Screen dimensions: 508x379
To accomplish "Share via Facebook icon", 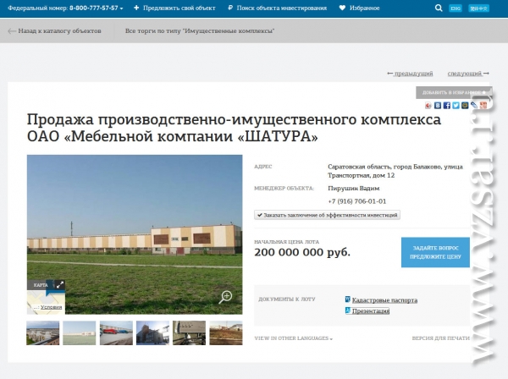I will tap(447, 106).
